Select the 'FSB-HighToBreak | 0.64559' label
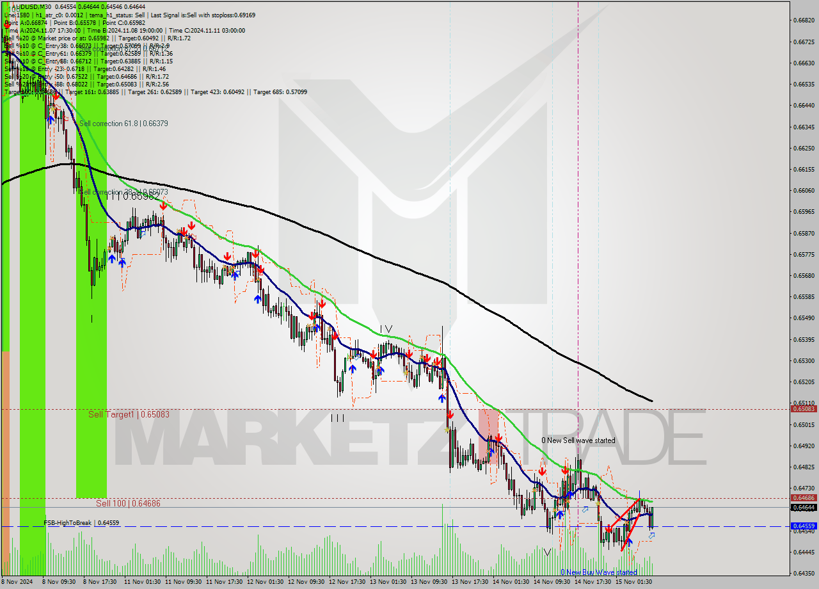This screenshot has width=819, height=589. [x=81, y=523]
